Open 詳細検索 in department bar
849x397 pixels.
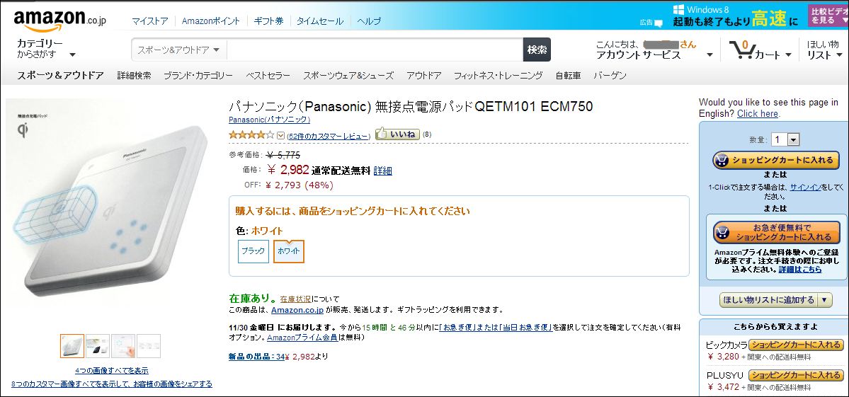[135, 76]
